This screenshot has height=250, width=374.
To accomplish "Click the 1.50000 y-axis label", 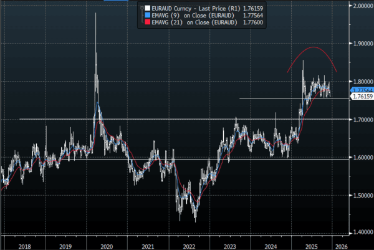I will click(x=363, y=195).
